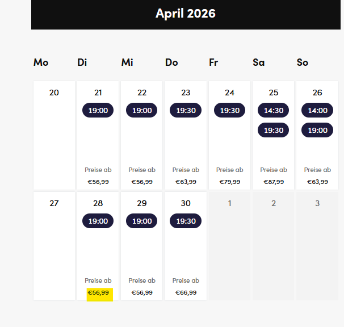344x327 pixels.
Task: Select the 19:30 show on April 30
Action: tap(186, 221)
